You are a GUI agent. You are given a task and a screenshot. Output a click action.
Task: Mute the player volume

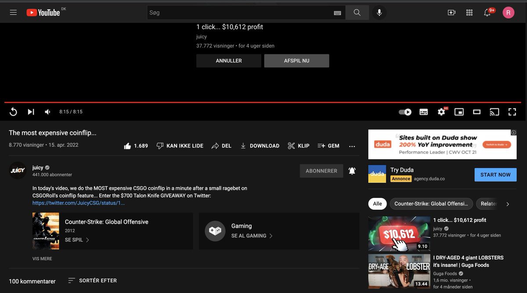tap(48, 112)
